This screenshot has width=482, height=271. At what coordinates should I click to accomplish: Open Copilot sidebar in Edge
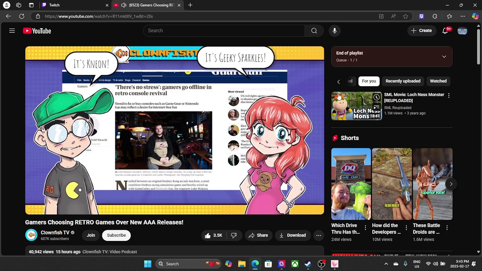[x=475, y=16]
